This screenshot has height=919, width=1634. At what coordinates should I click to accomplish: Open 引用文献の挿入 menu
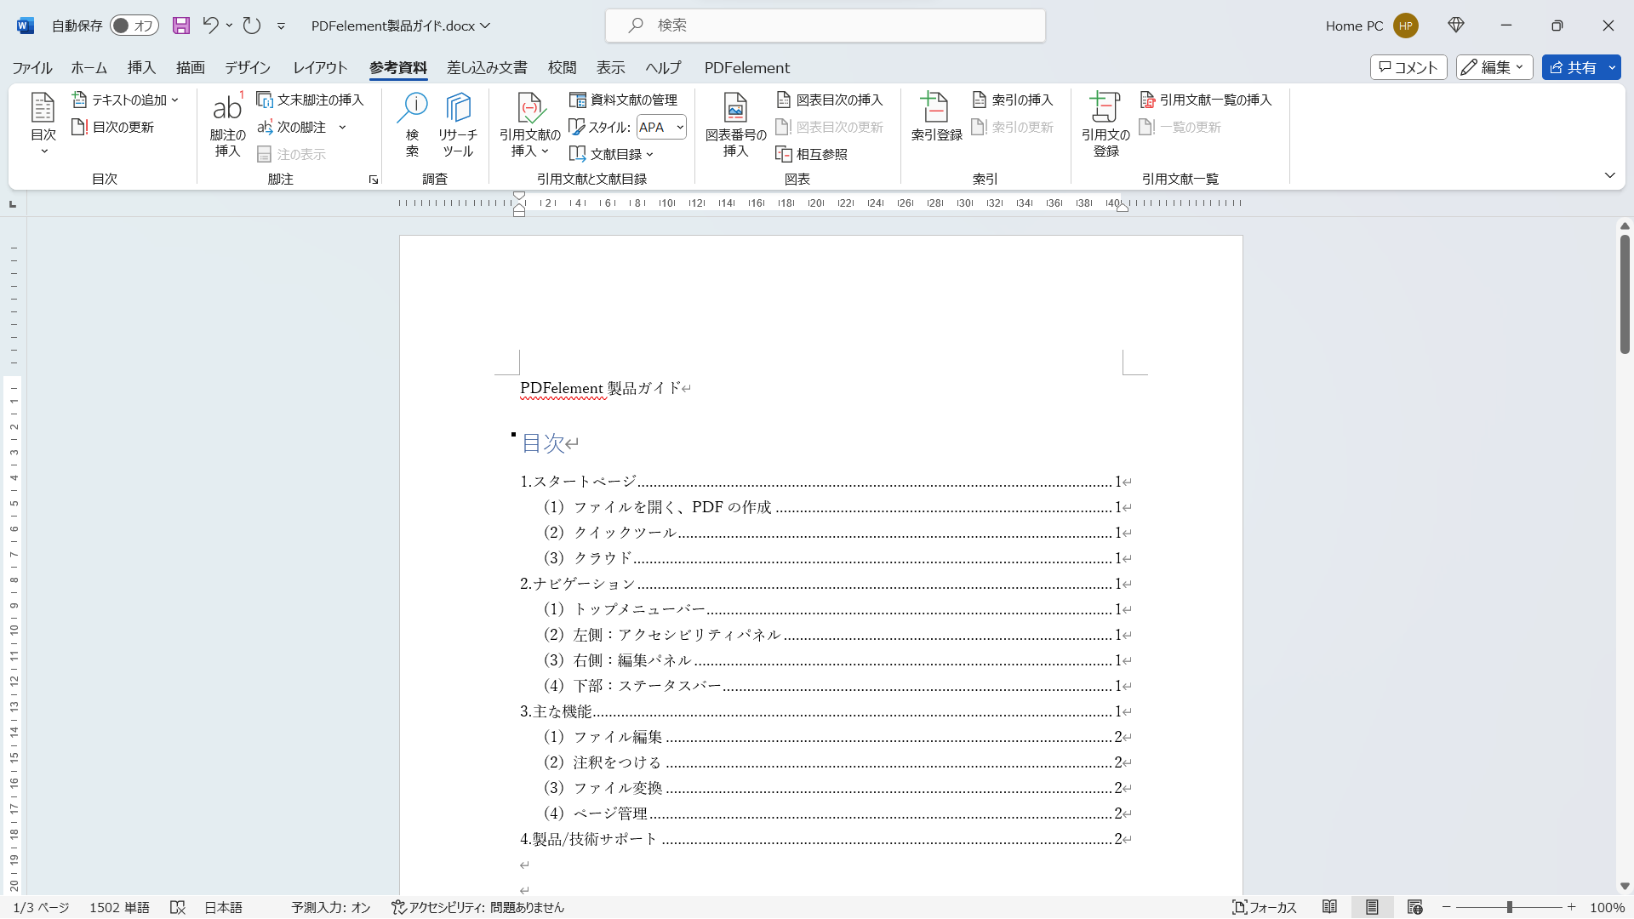(529, 124)
